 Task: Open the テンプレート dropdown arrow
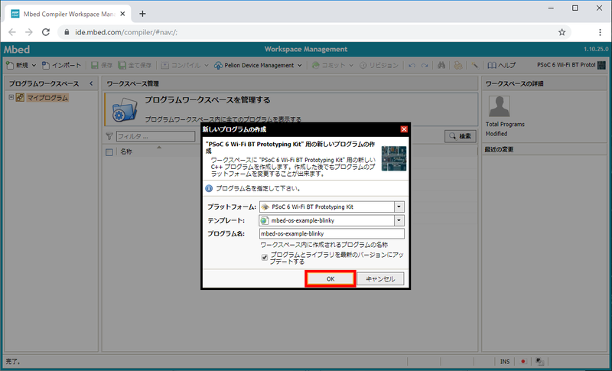click(399, 220)
